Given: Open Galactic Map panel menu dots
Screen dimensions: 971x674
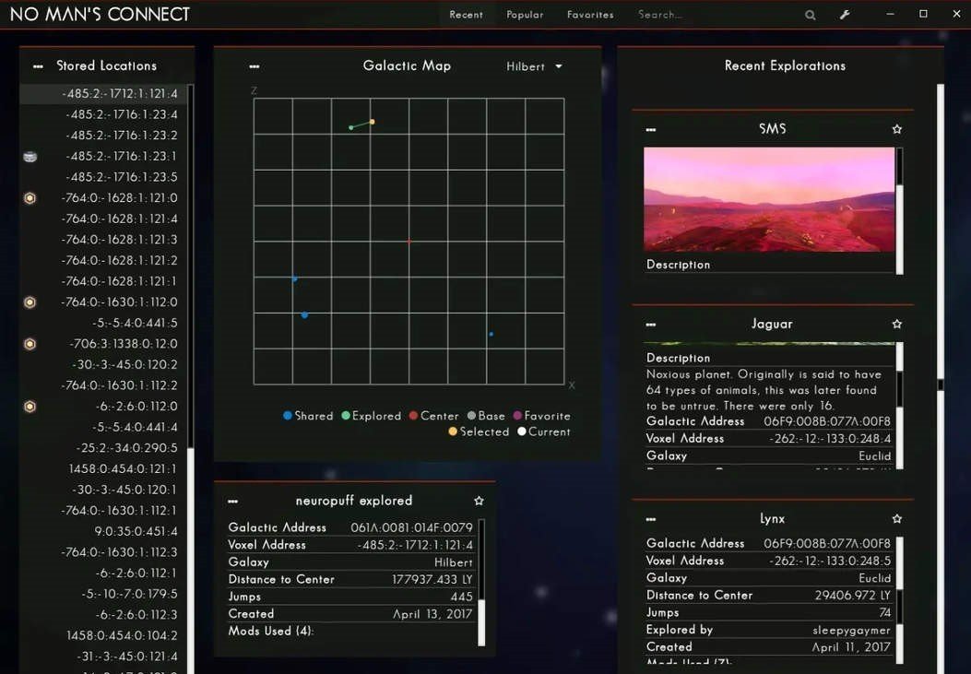Looking at the screenshot, I should click(x=254, y=66).
